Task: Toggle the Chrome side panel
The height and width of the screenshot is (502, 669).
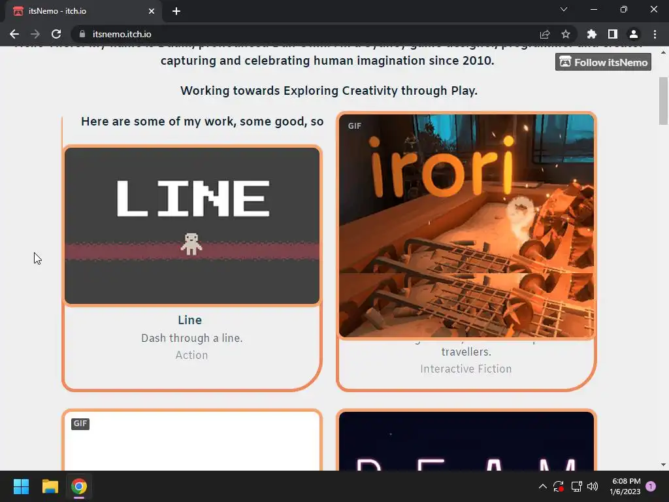Action: 613,34
